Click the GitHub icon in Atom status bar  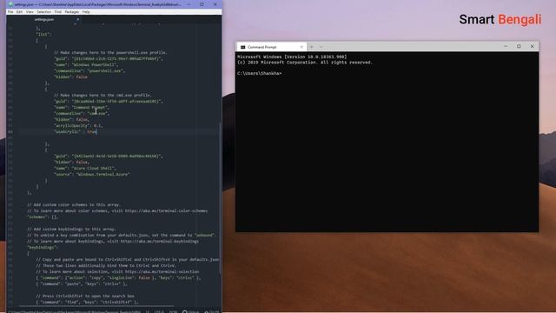[185, 311]
